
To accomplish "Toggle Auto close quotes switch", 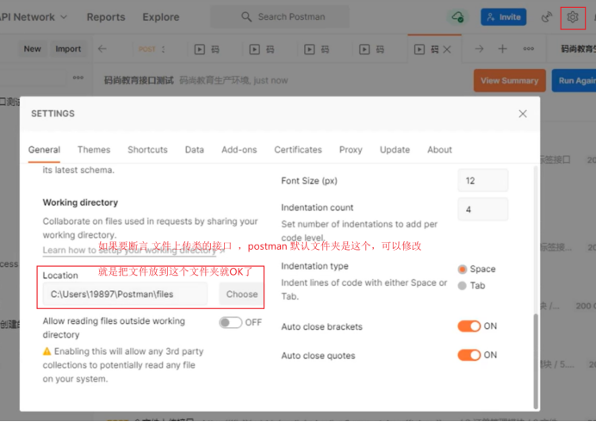I will coord(469,355).
